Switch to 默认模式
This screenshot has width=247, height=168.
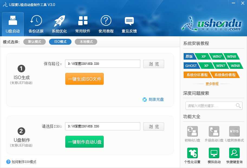(x=34, y=42)
